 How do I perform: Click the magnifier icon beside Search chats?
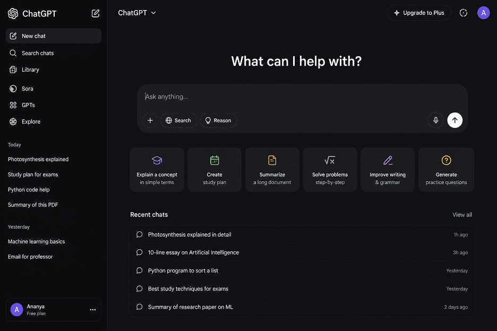[13, 53]
